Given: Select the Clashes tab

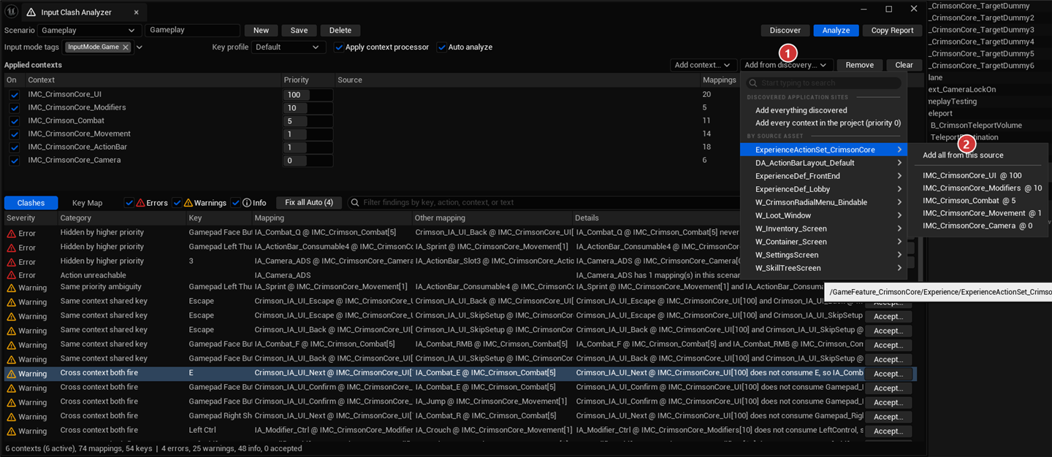Looking at the screenshot, I should click(x=31, y=203).
